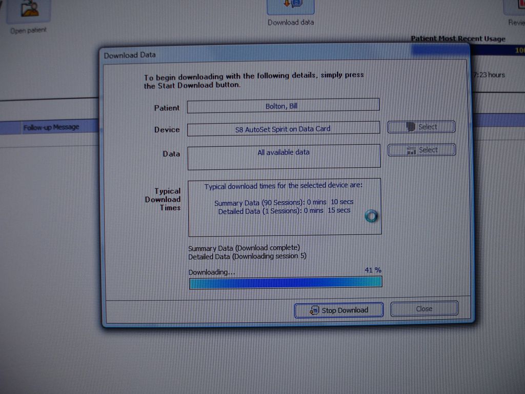Click the icon on the Stop Download button
Viewport: 525px width, 394px height.
[x=314, y=310]
